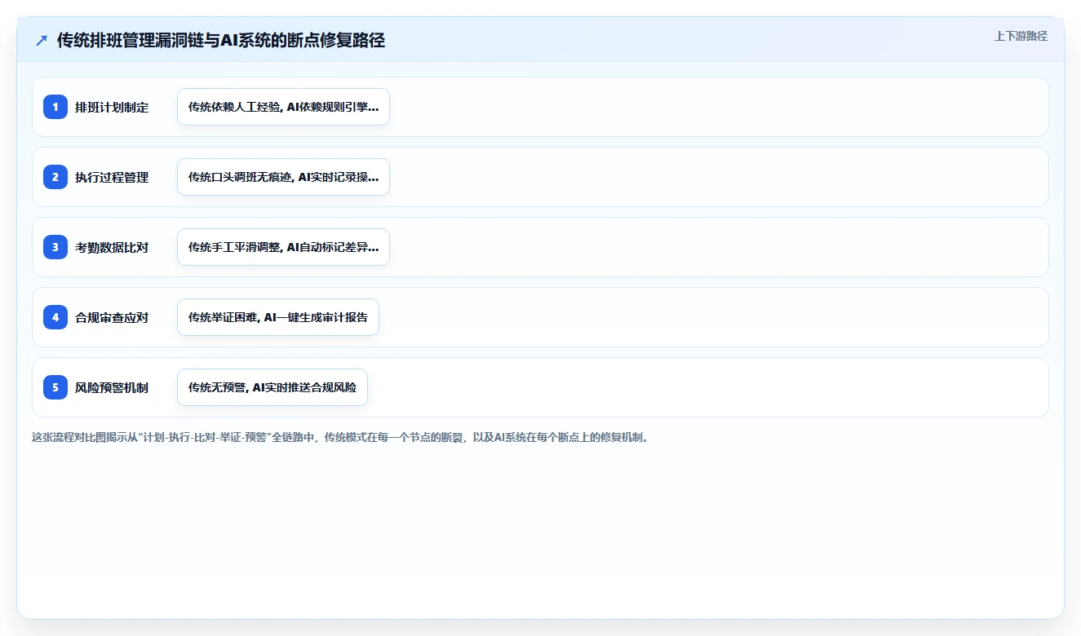Select step badge number 5

coord(55,387)
